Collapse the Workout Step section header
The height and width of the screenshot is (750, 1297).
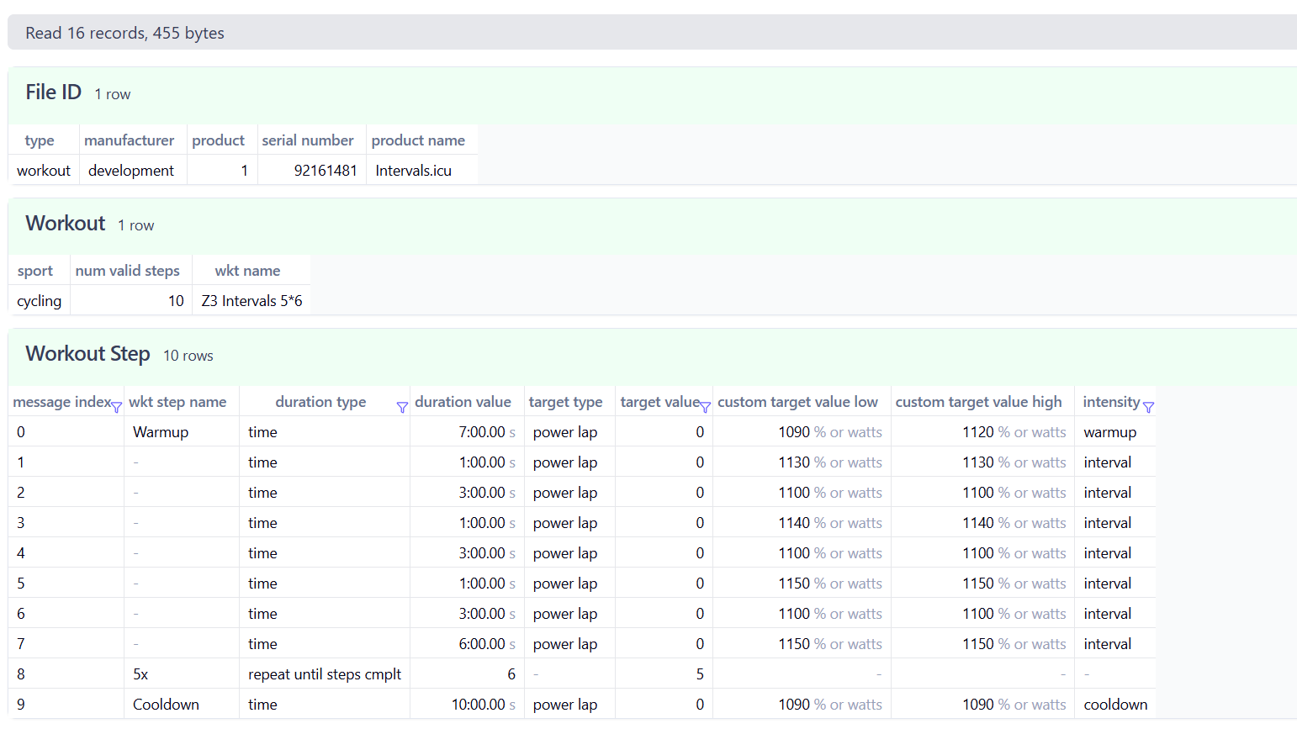pos(652,357)
